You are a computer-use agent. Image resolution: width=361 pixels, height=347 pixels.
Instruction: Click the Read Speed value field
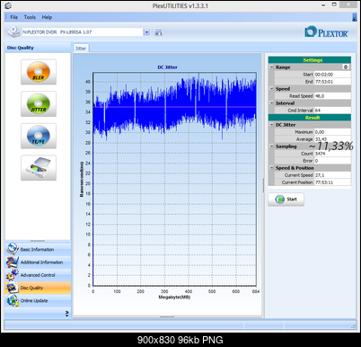point(332,96)
